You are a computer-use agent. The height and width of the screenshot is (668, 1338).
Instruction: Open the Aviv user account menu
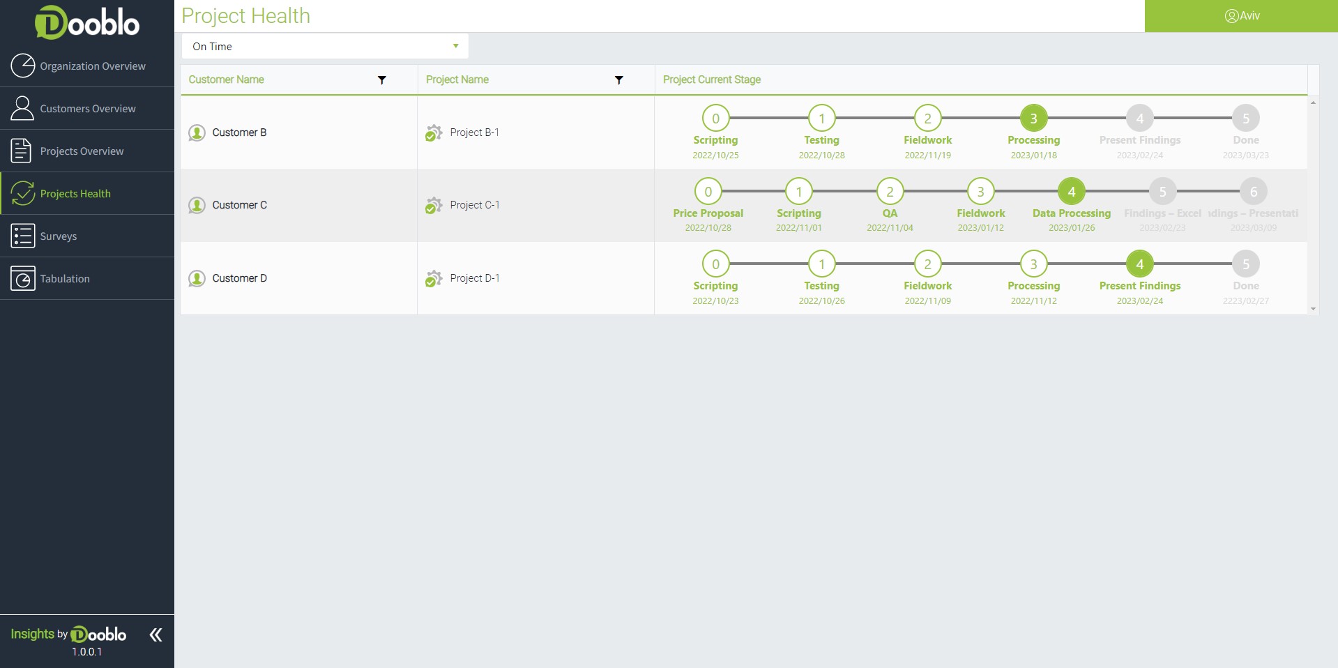1241,16
